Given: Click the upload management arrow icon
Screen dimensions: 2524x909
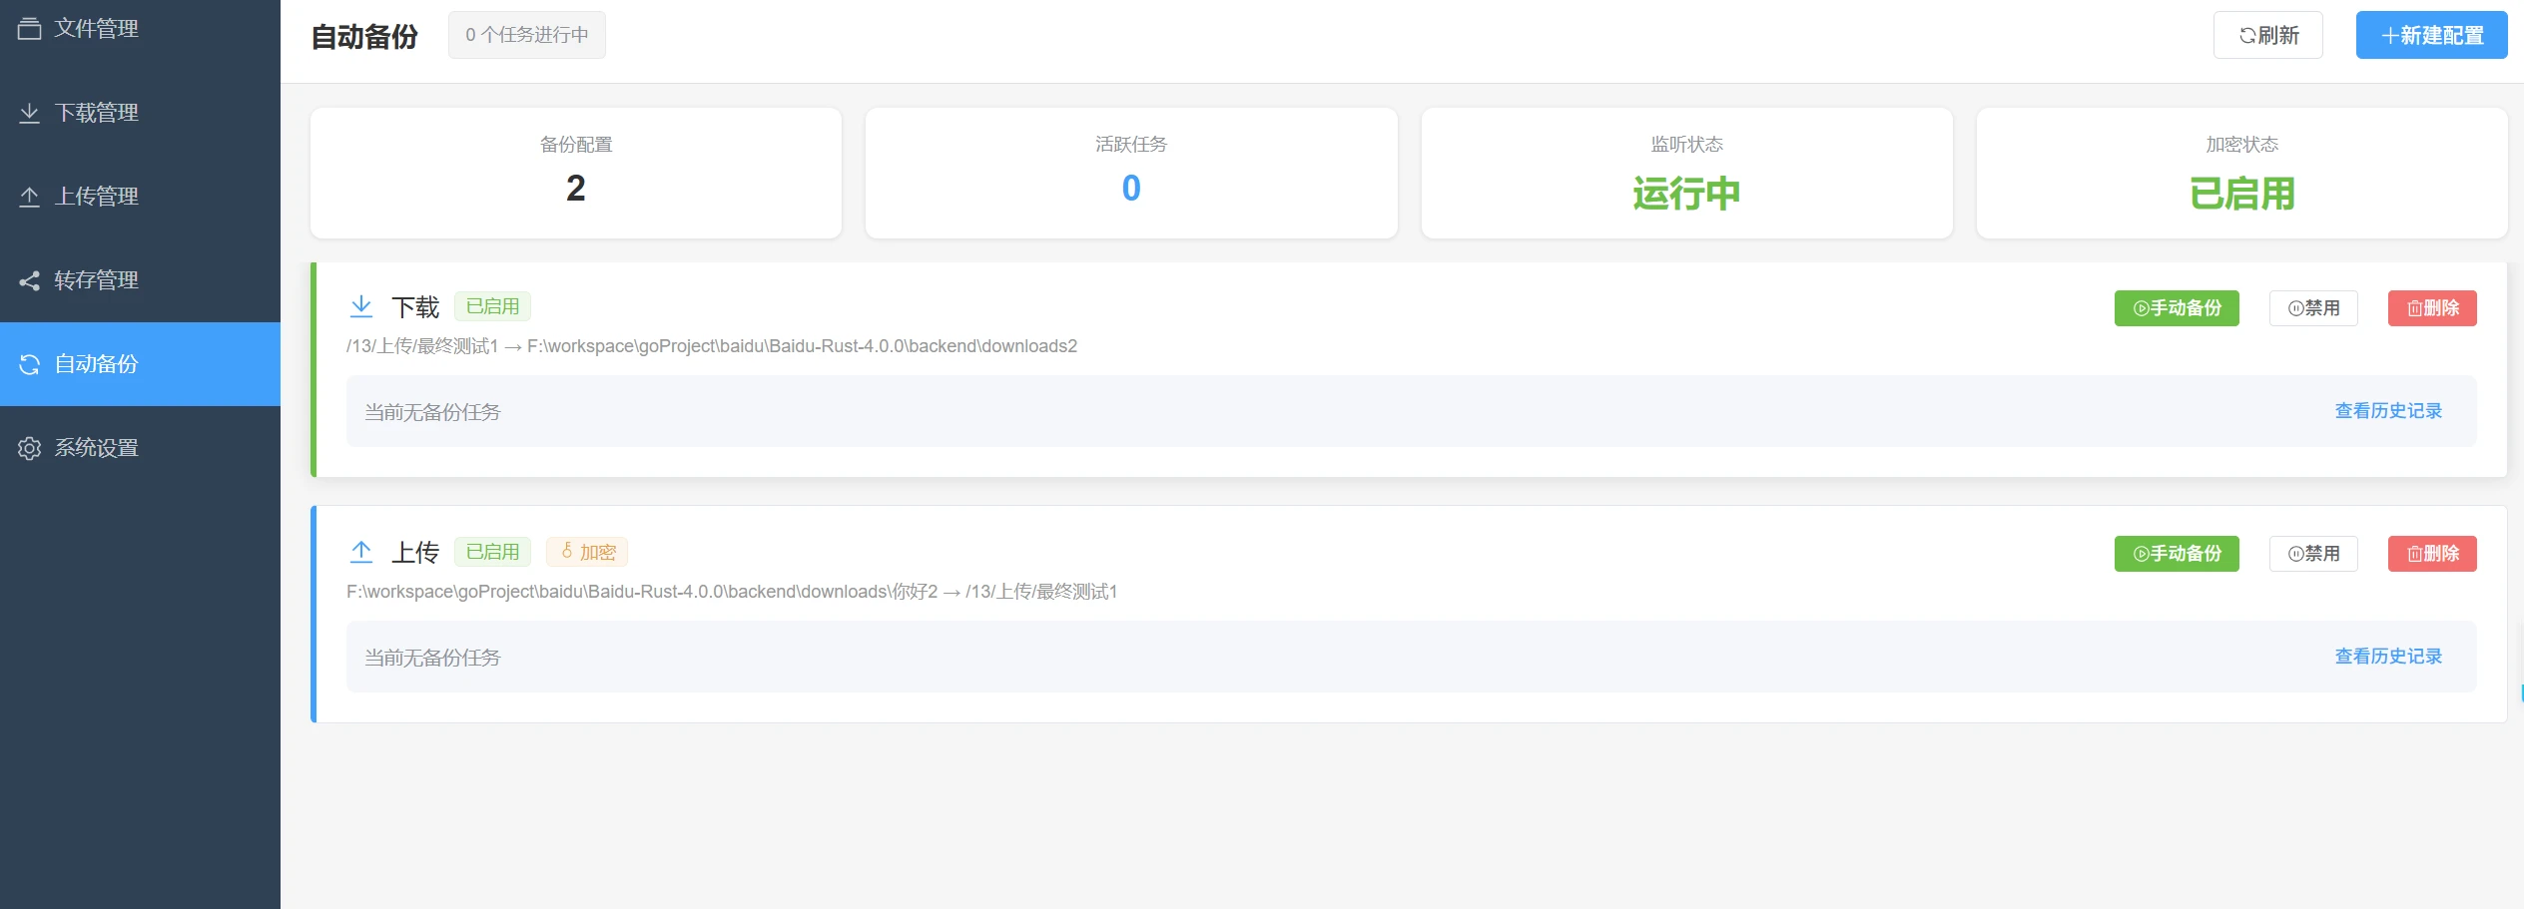Looking at the screenshot, I should pos(29,197).
